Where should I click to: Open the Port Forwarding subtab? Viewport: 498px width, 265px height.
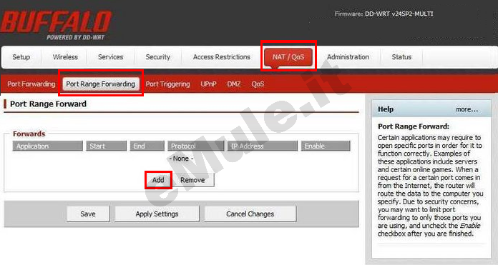coord(31,84)
